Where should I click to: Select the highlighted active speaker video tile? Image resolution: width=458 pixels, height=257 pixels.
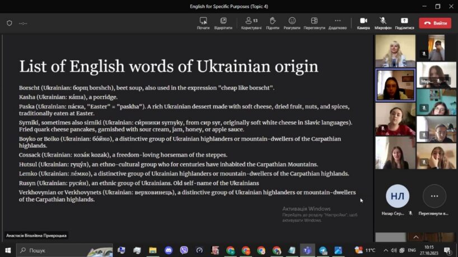[395, 84]
